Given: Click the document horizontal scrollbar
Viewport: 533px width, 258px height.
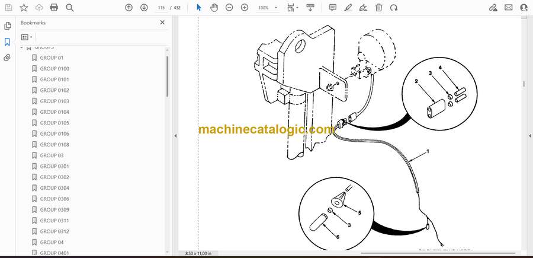Looking at the screenshot, I should coord(438,253).
